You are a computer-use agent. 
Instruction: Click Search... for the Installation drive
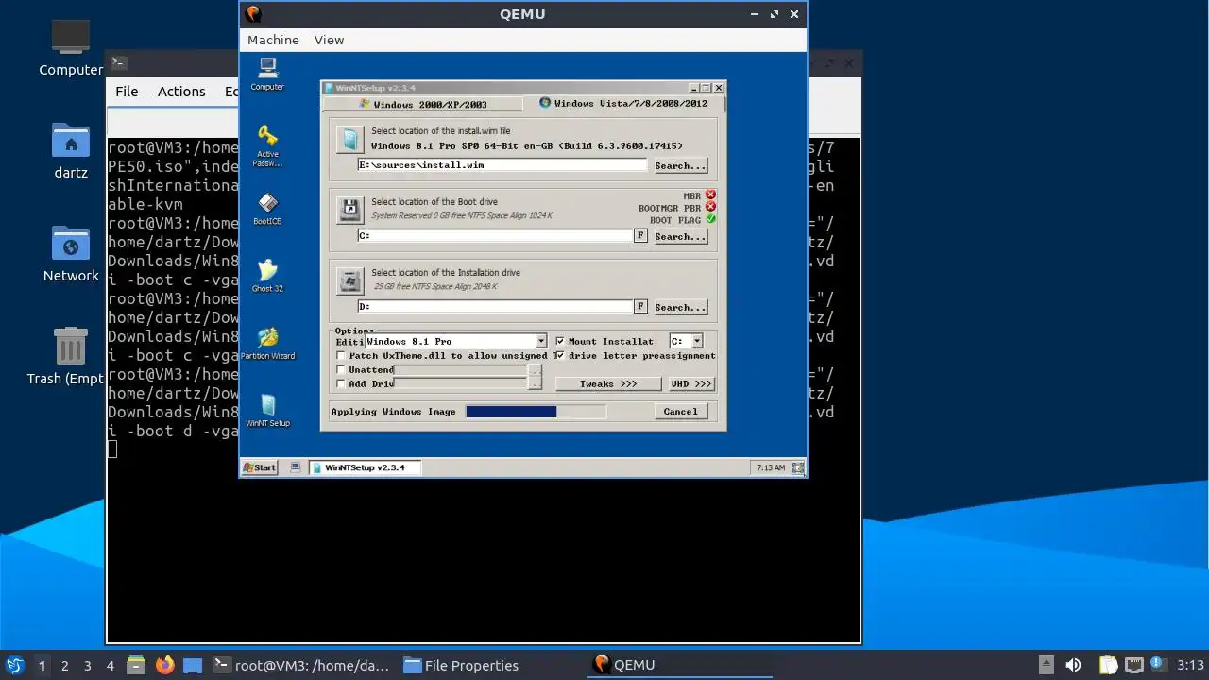coord(680,308)
